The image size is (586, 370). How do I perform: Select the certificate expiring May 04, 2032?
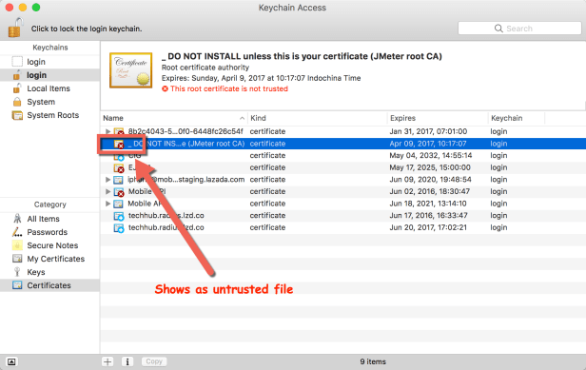pos(342,155)
